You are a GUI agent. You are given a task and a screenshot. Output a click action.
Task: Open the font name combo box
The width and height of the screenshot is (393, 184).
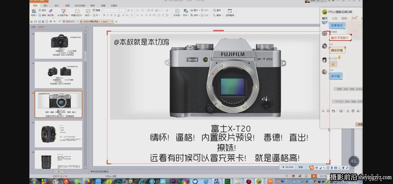click(111, 10)
